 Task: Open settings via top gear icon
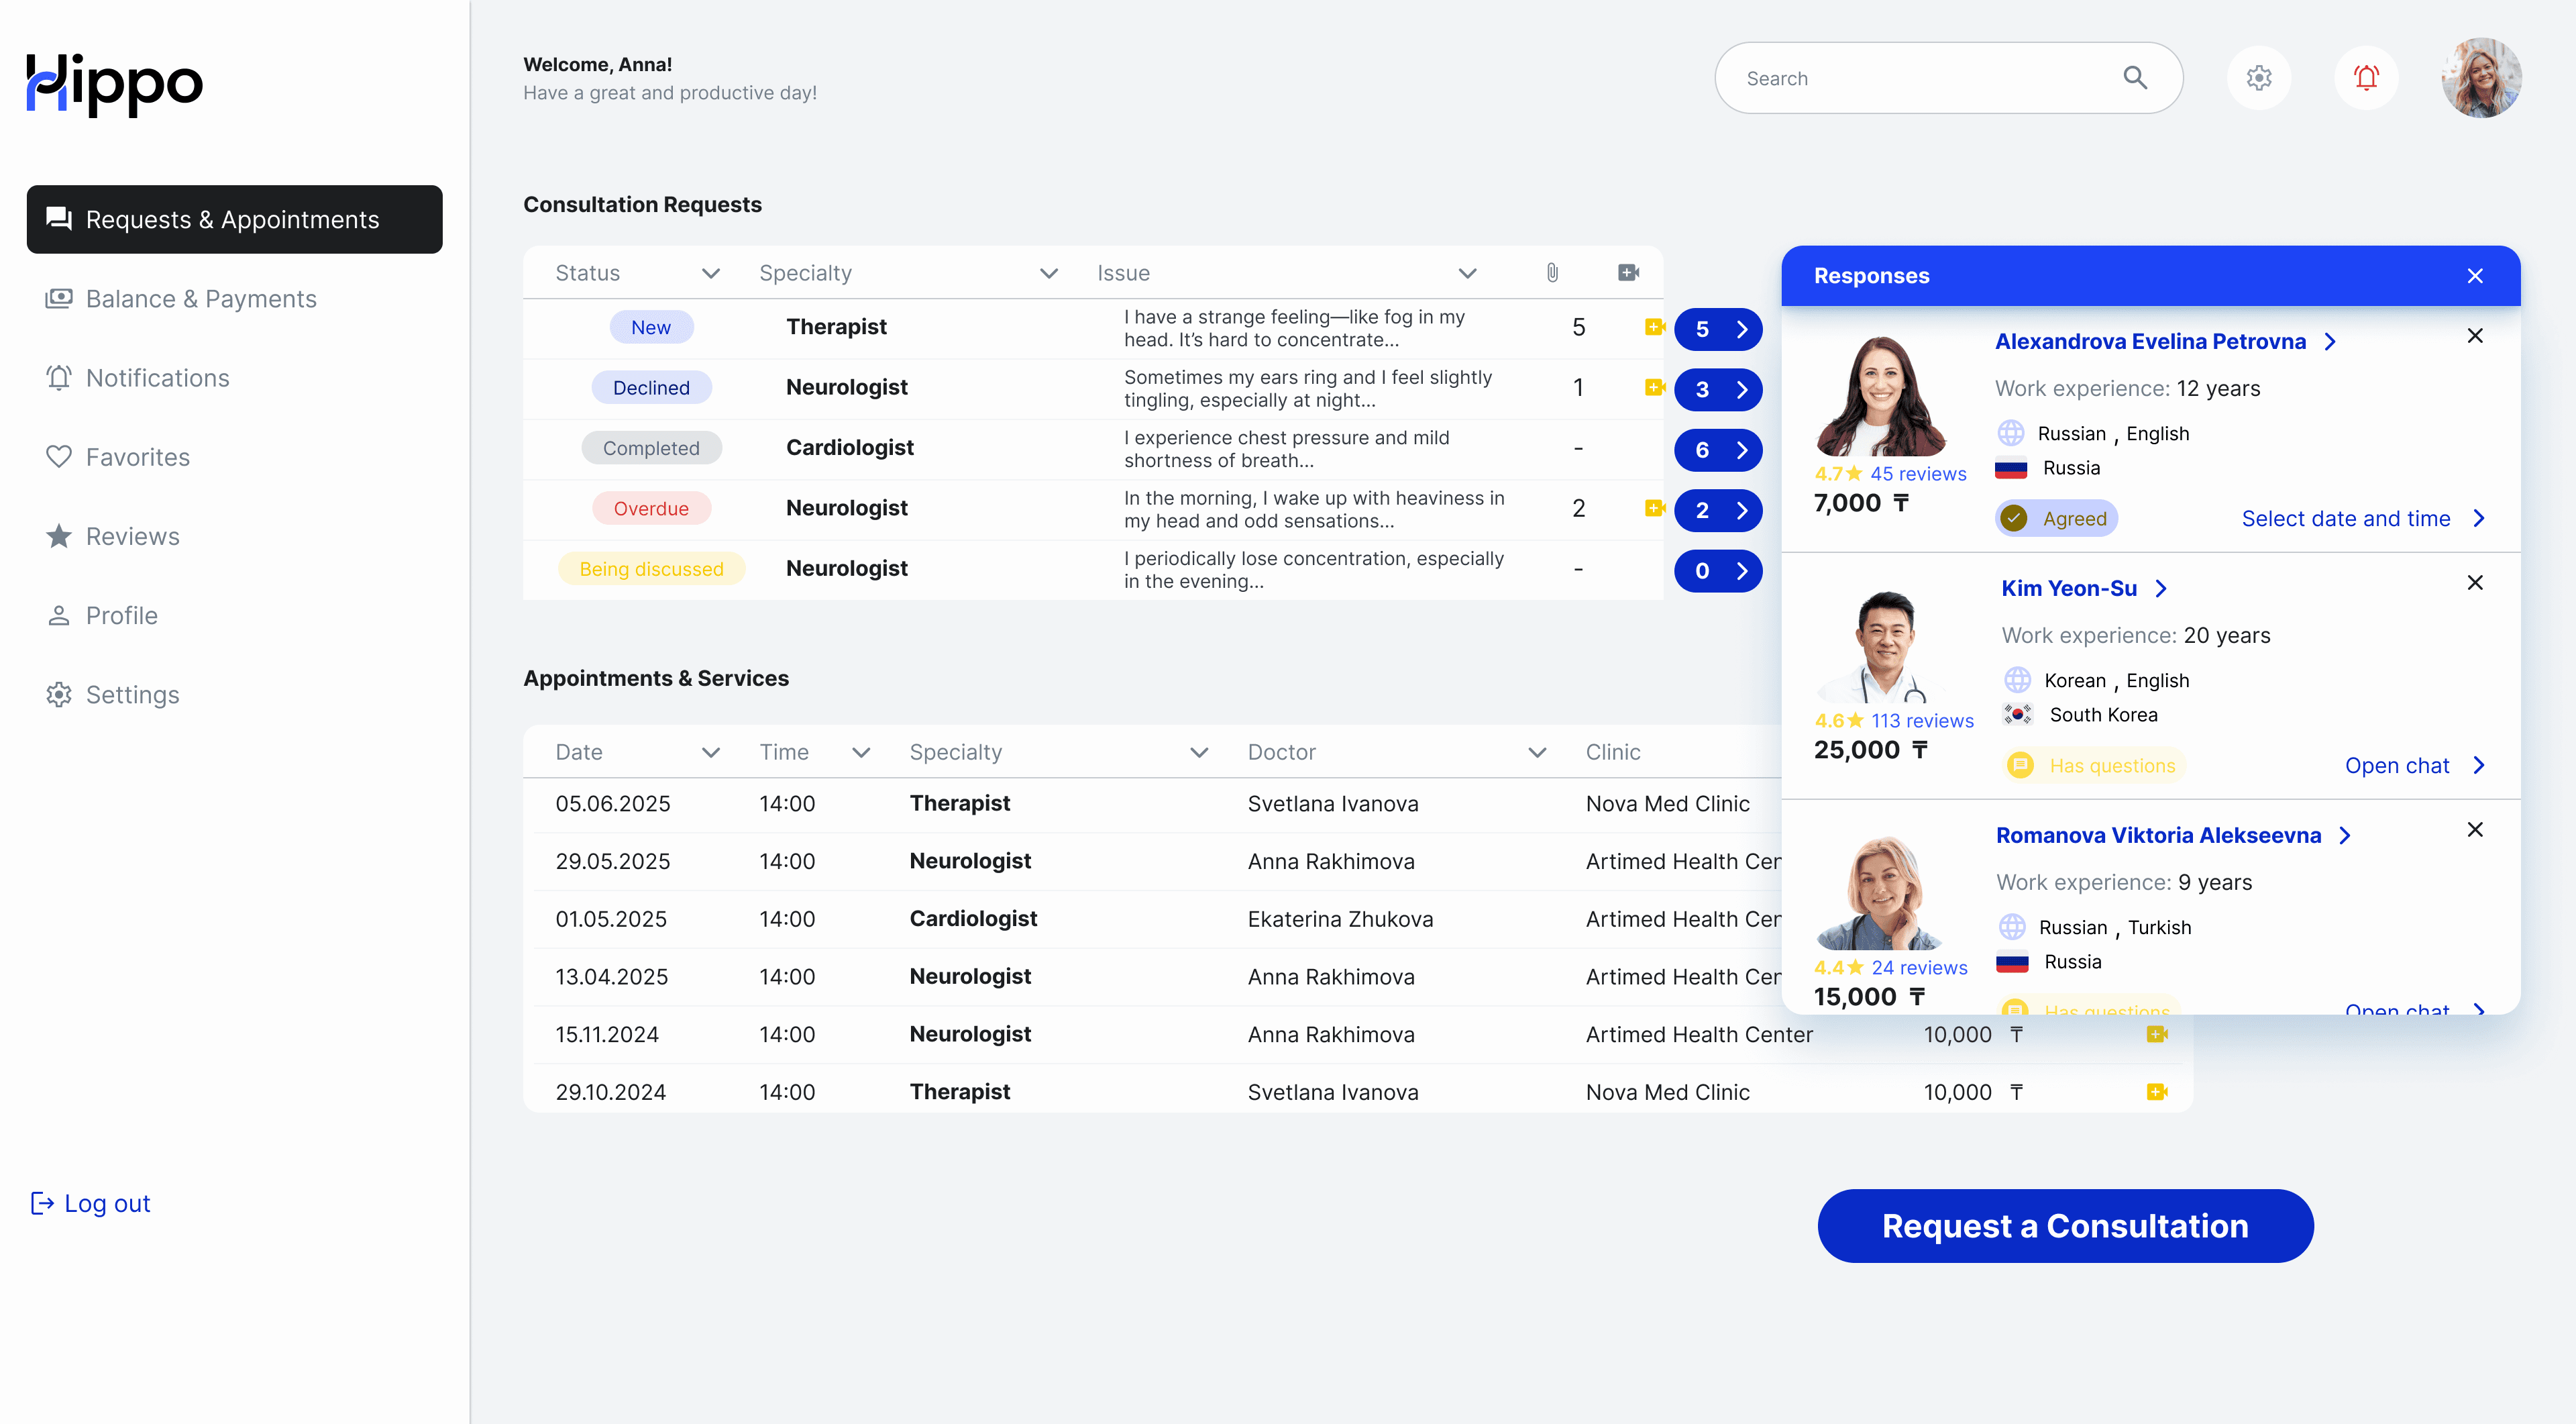[2259, 78]
